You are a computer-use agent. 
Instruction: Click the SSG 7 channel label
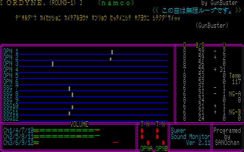click(11, 88)
